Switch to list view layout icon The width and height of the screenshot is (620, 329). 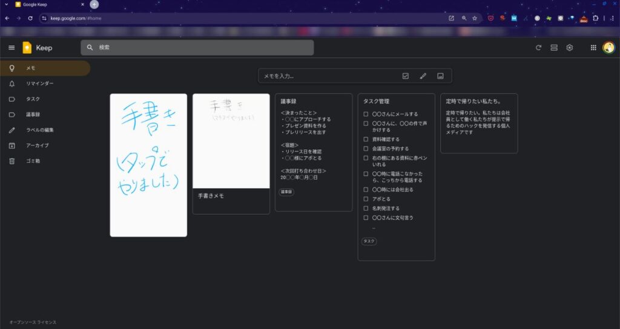(x=554, y=48)
